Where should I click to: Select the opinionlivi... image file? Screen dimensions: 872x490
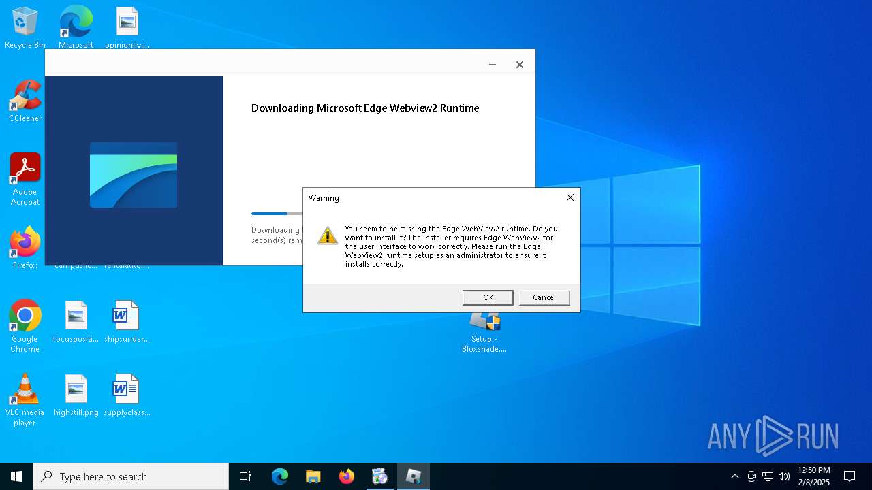[x=127, y=28]
